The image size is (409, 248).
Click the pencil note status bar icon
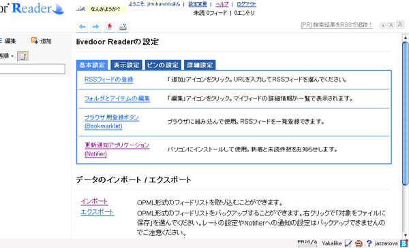pyautogui.click(x=348, y=243)
